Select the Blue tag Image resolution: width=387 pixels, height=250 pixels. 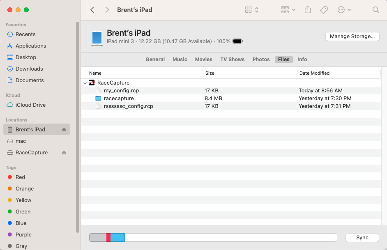pos(37,223)
